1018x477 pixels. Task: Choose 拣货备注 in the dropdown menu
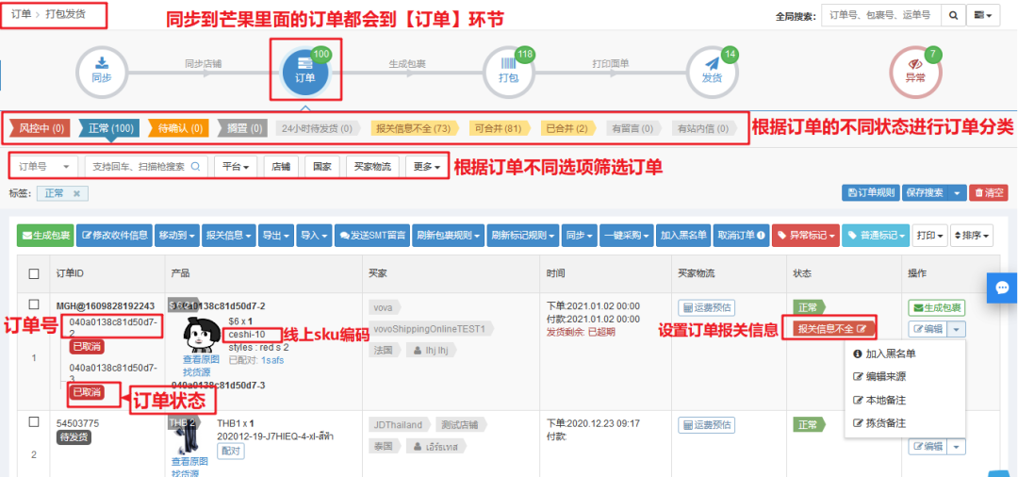pyautogui.click(x=879, y=423)
